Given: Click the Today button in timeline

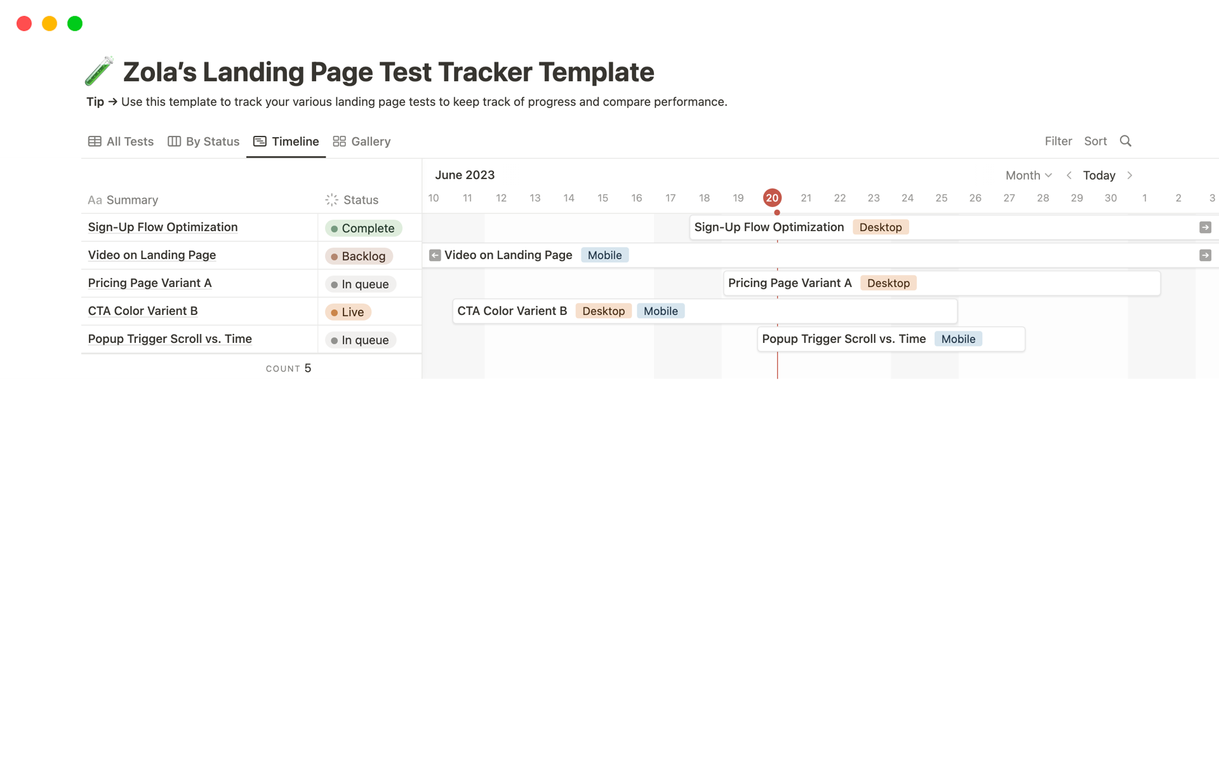Looking at the screenshot, I should click(1099, 175).
